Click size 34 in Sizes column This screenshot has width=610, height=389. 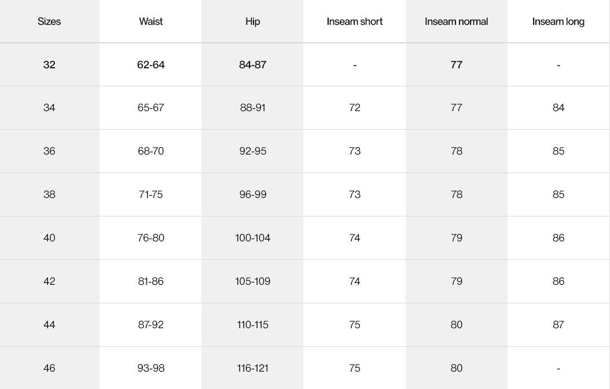pos(49,108)
